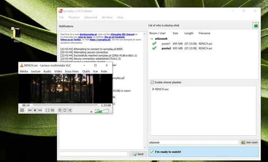Show the VLC playlist
The image size is (268, 162).
[x=60, y=110]
